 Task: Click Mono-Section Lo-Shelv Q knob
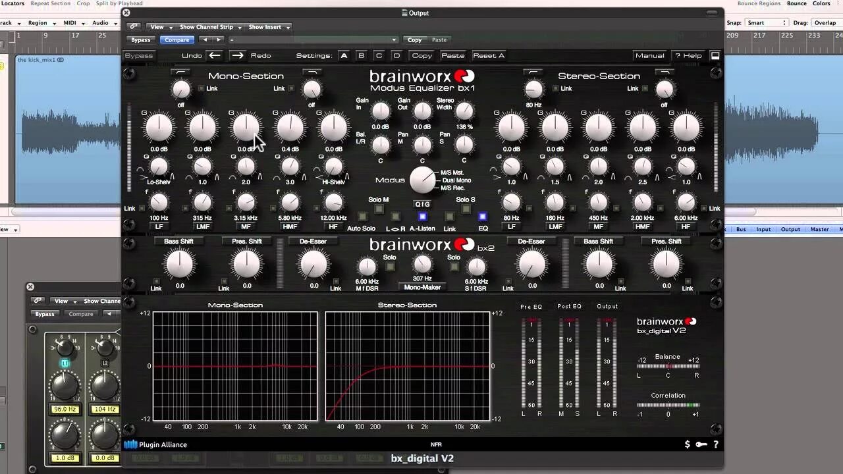tap(159, 167)
